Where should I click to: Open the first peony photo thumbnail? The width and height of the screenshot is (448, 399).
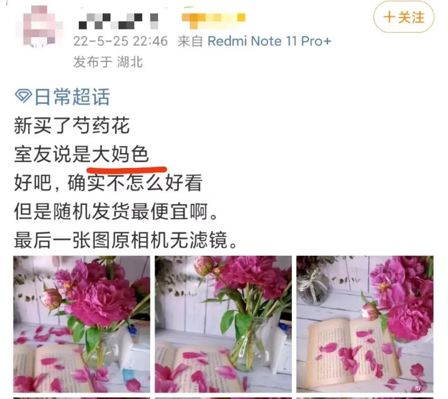[x=82, y=324]
